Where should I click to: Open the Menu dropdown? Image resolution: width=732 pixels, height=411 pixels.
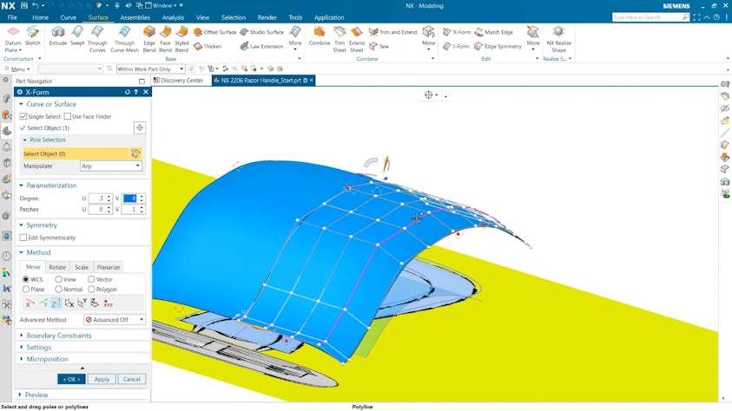pyautogui.click(x=17, y=69)
